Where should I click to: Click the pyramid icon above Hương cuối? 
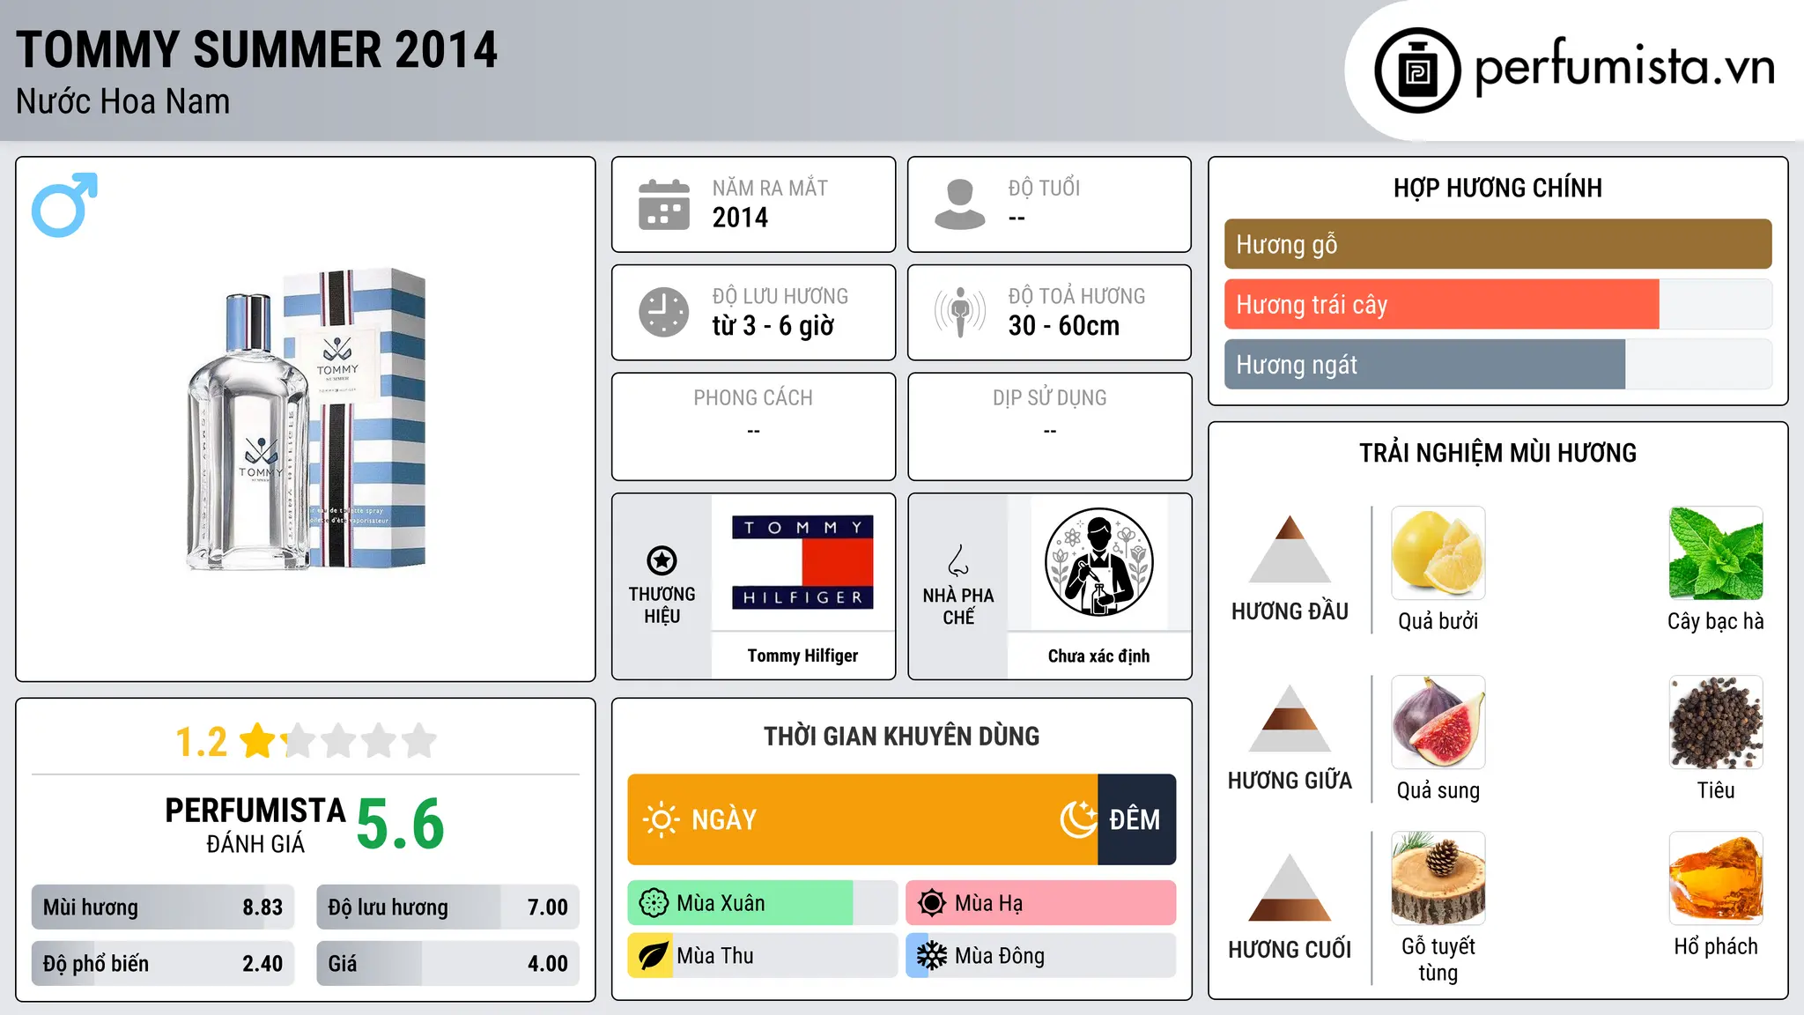(x=1290, y=887)
